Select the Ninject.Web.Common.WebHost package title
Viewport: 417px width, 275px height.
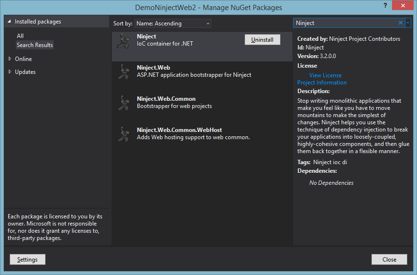(179, 130)
